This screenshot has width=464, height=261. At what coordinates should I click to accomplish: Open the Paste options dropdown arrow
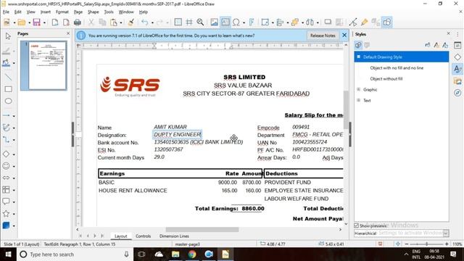[x=121, y=22]
